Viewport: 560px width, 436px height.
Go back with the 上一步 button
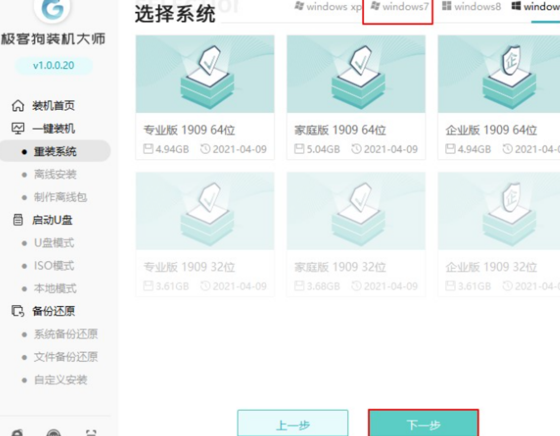tap(293, 423)
